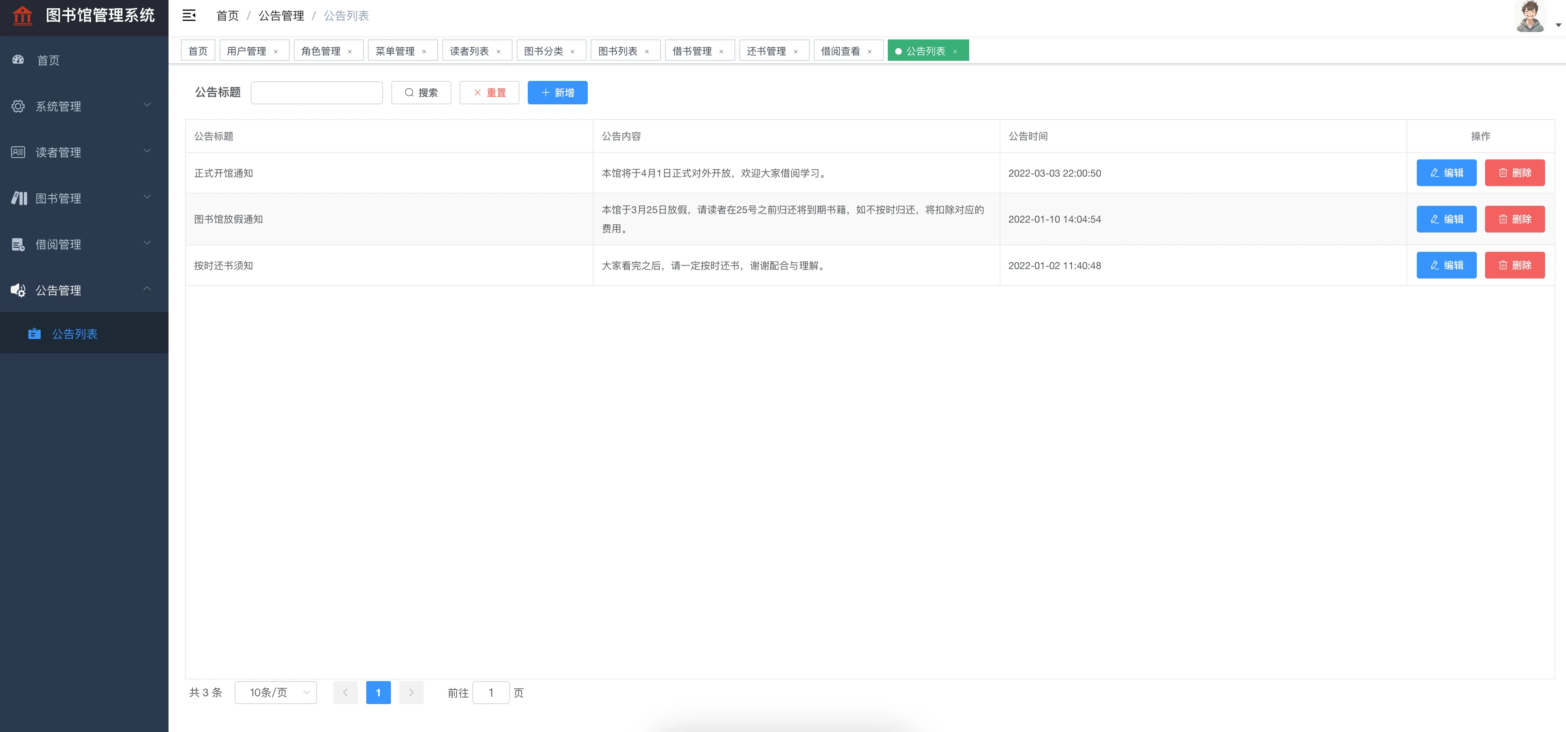Close the 借阅查看 tab
Screen dimensions: 1566x732
click(869, 52)
